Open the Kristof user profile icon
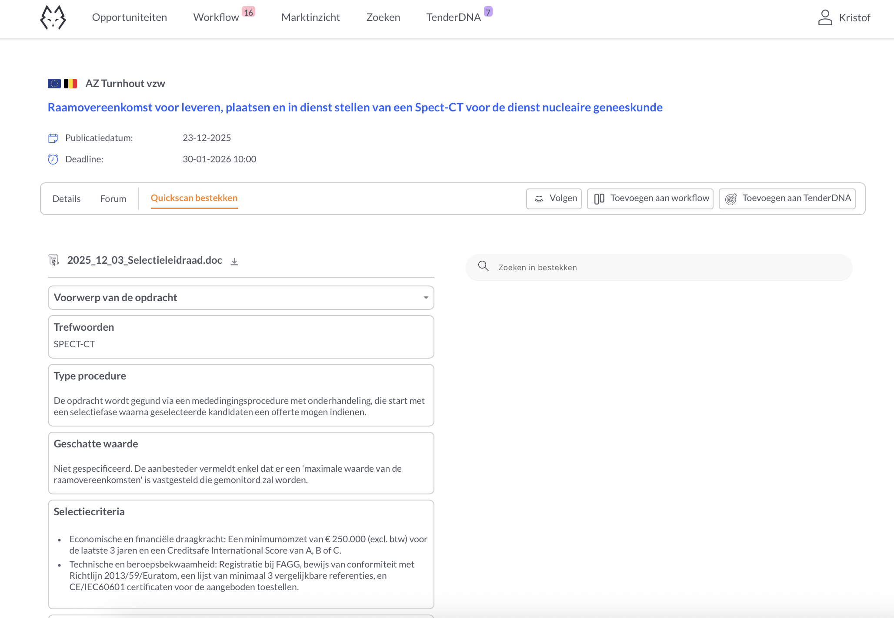Viewport: 894px width, 618px height. coord(825,17)
